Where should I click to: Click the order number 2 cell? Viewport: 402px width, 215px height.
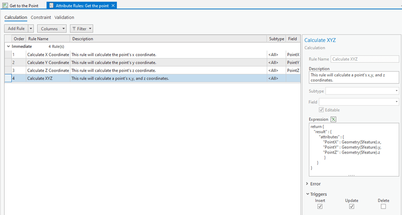(19, 62)
